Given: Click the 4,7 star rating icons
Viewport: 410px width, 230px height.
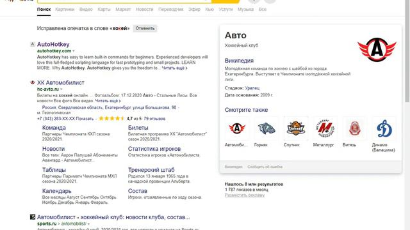Looking at the screenshot, I should [x=111, y=118].
